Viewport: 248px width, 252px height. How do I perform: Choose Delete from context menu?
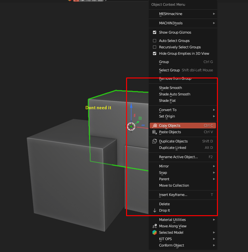pos(183,204)
